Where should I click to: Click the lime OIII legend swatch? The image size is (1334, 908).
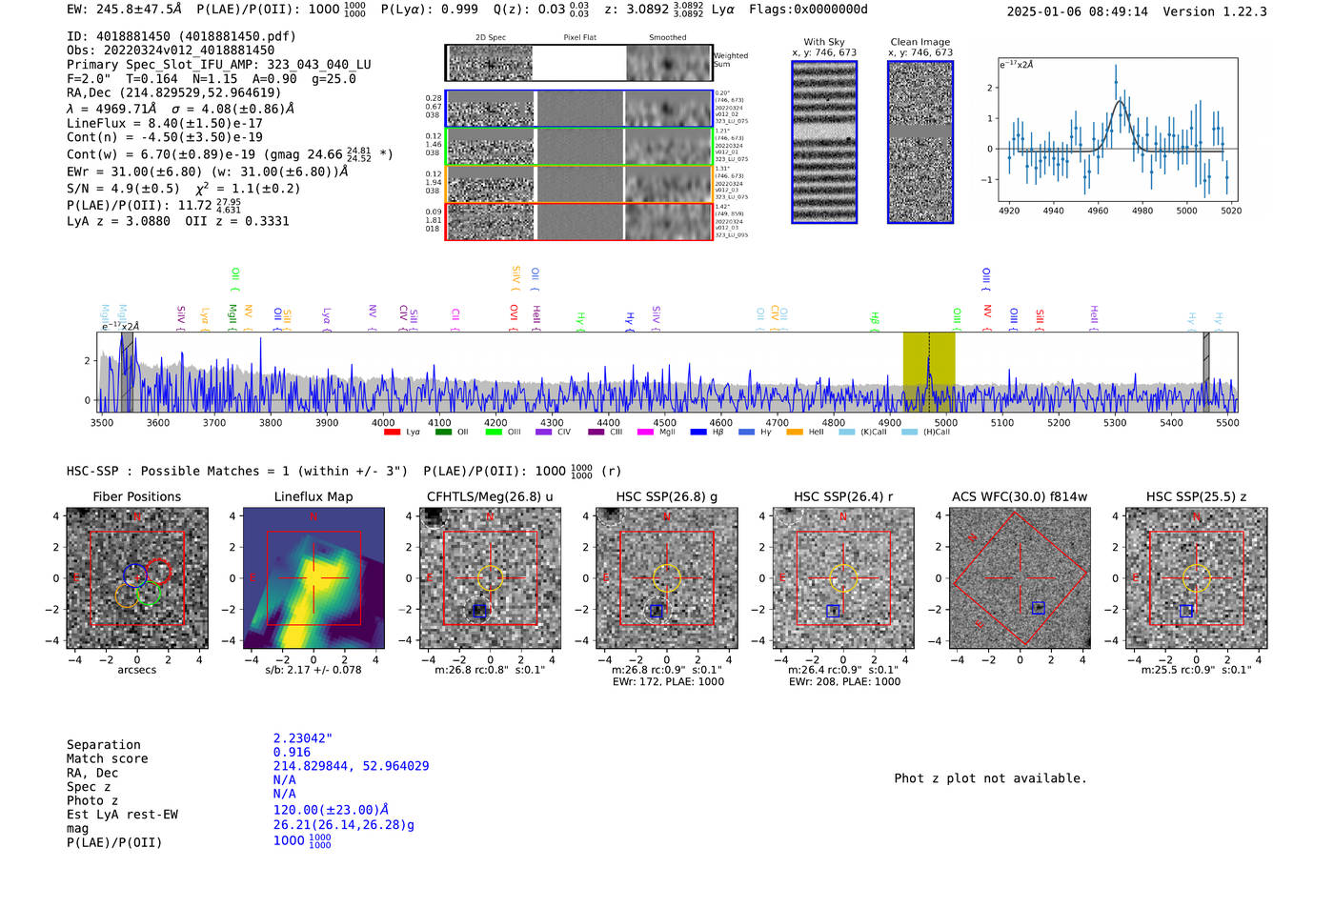[x=494, y=433]
